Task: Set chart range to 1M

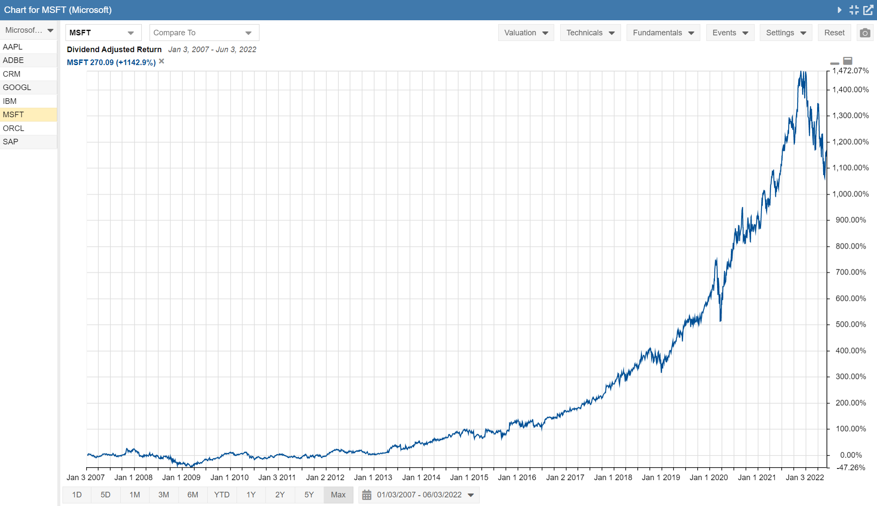Action: pos(135,495)
